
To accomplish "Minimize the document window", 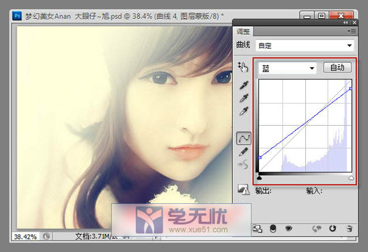I will coord(307,15).
